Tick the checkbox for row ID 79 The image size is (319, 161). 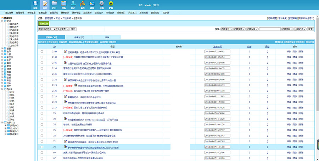click(x=42, y=113)
